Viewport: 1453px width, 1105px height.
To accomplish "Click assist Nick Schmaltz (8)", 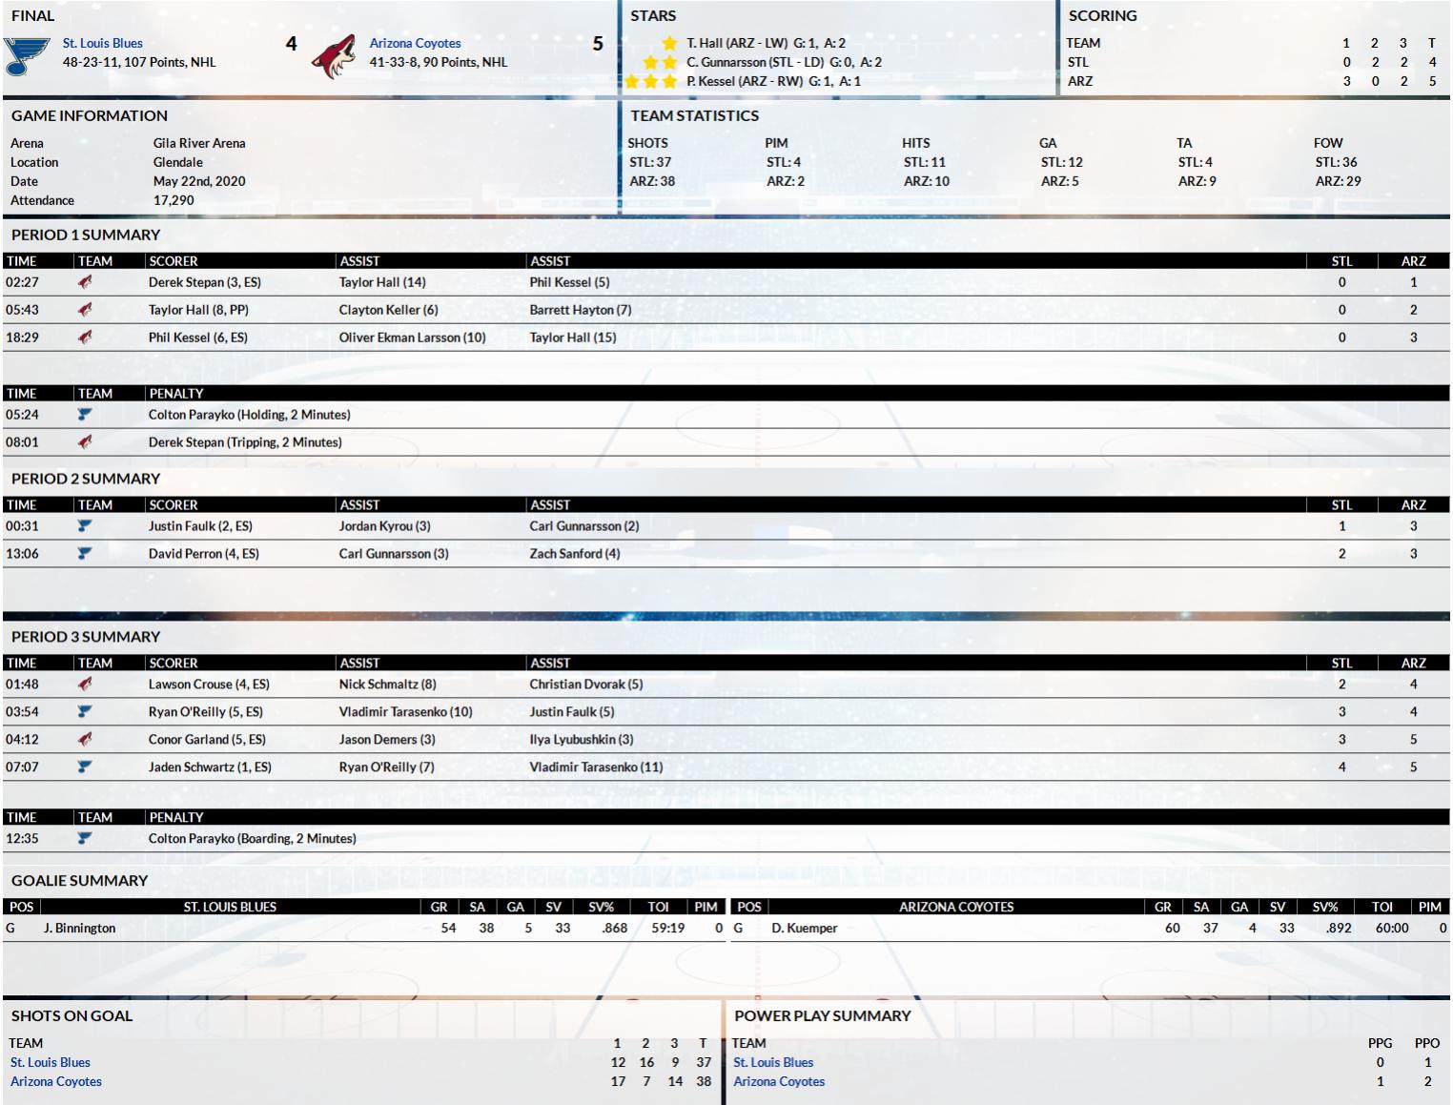I will [388, 685].
